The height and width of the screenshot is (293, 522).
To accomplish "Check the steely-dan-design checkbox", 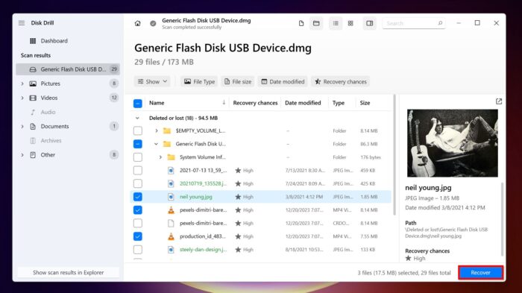I will point(137,249).
